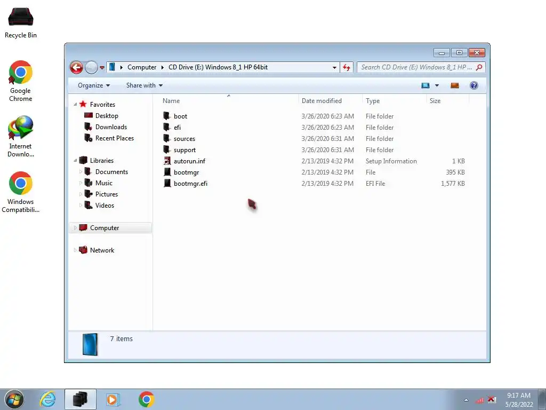
Task: Expand the Documents library
Action: tap(81, 171)
